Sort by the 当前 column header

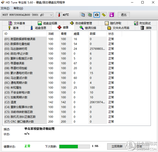click(x=53, y=34)
